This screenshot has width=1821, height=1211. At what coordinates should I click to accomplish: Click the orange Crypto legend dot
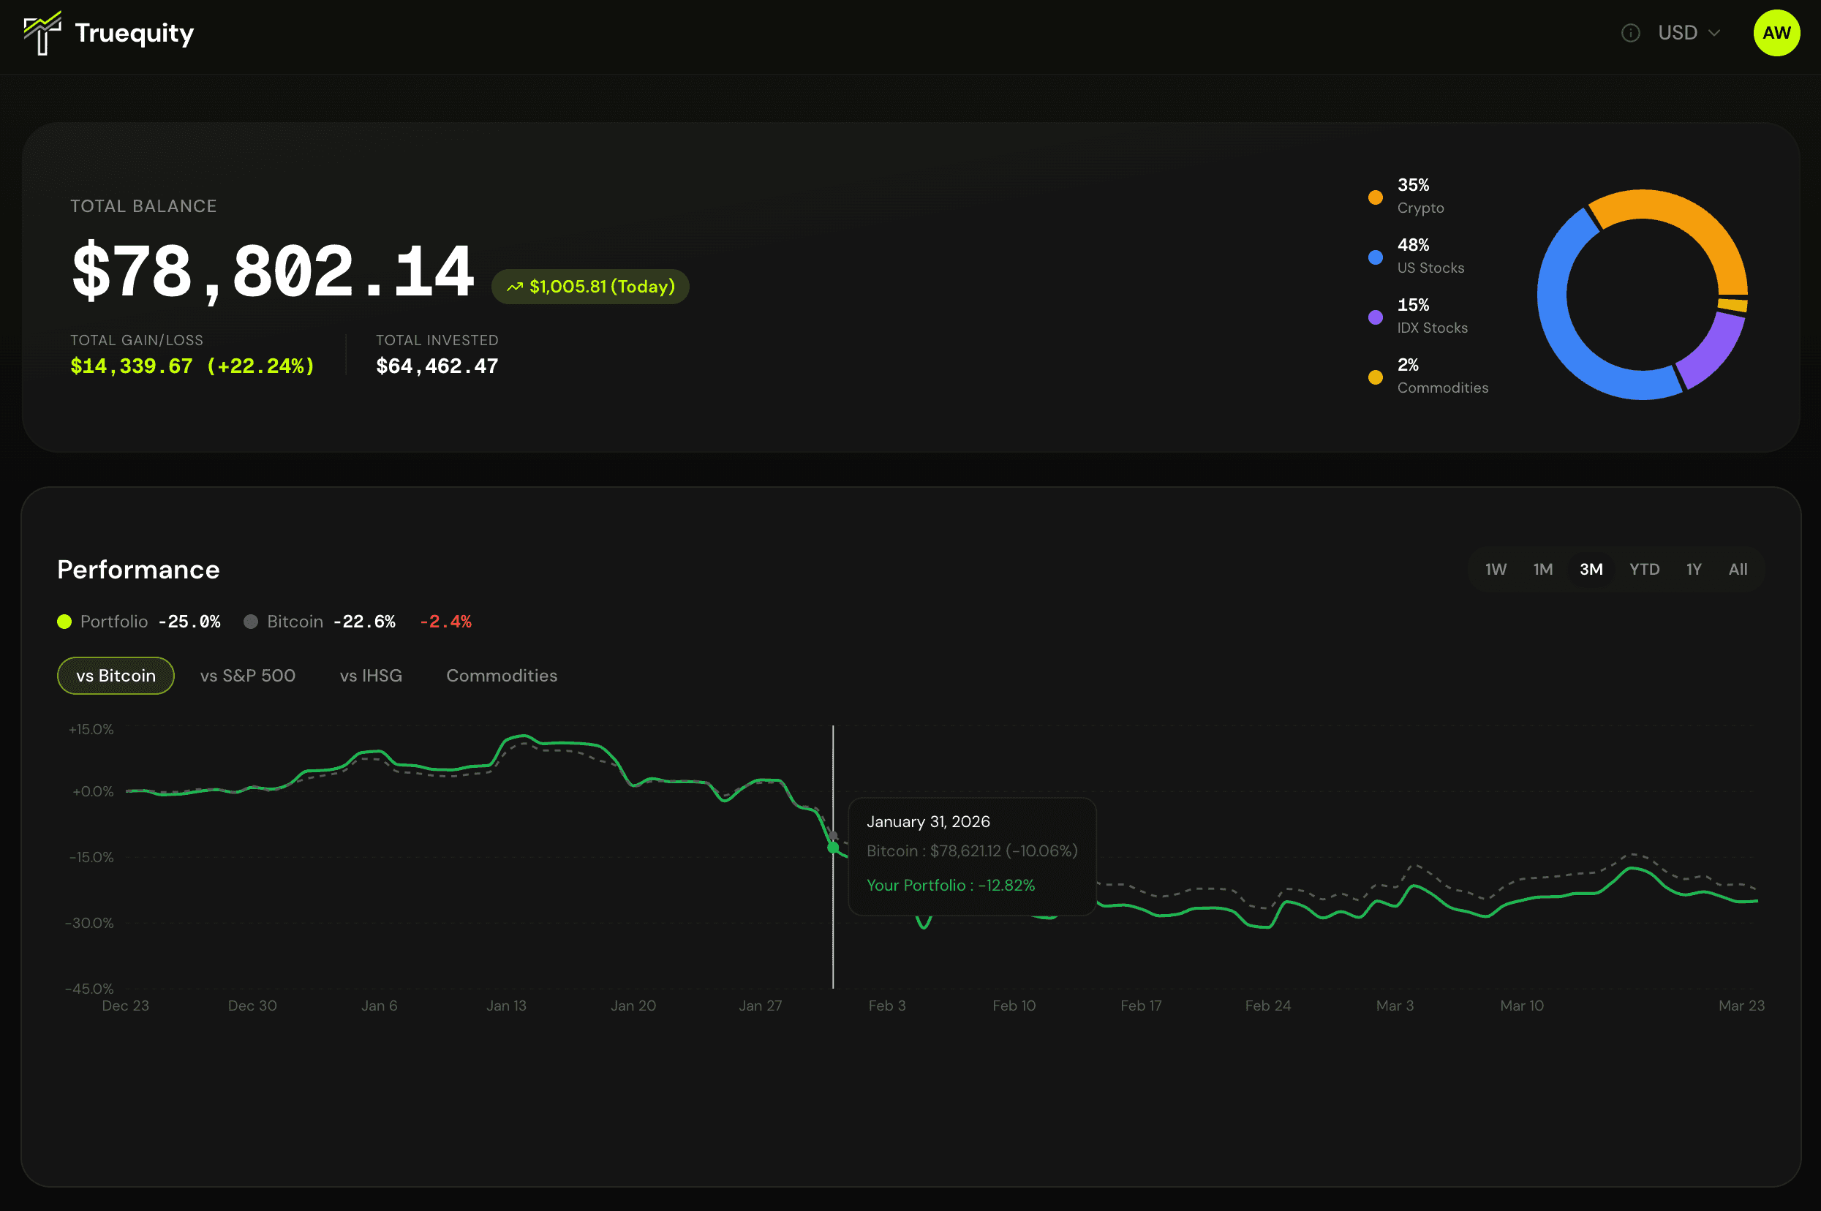click(1375, 197)
